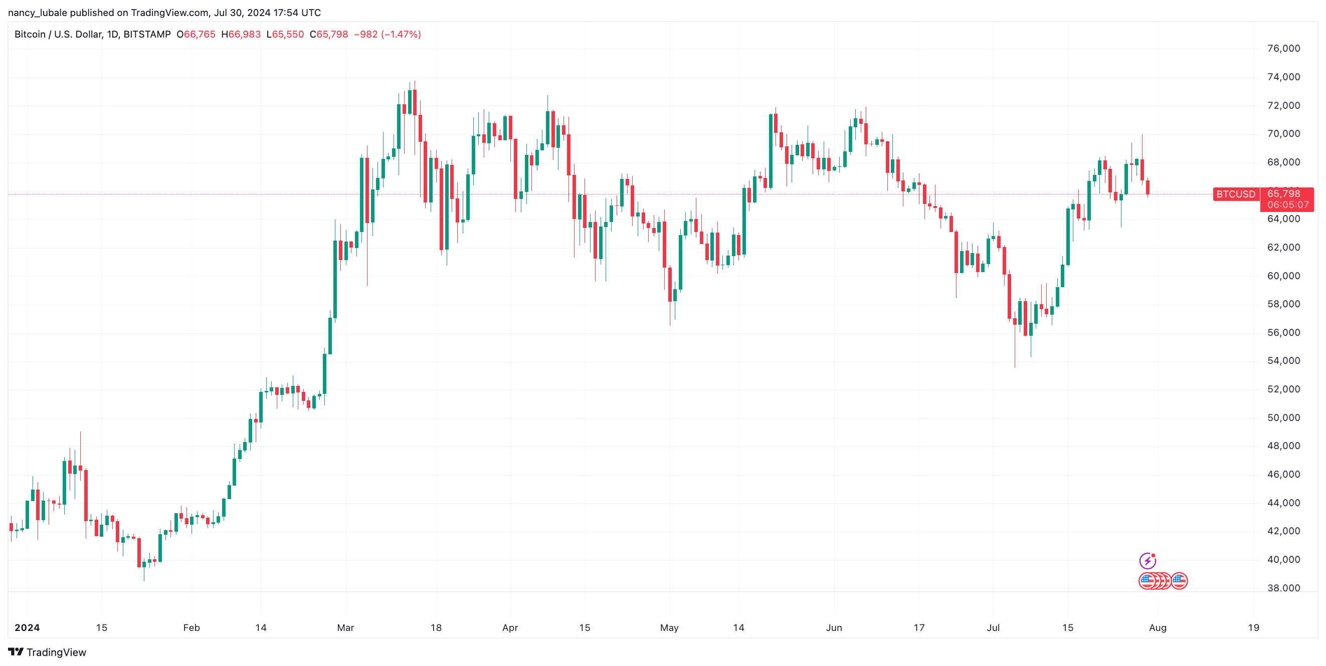
Task: Select the Mar date label on time axis
Action: point(345,627)
